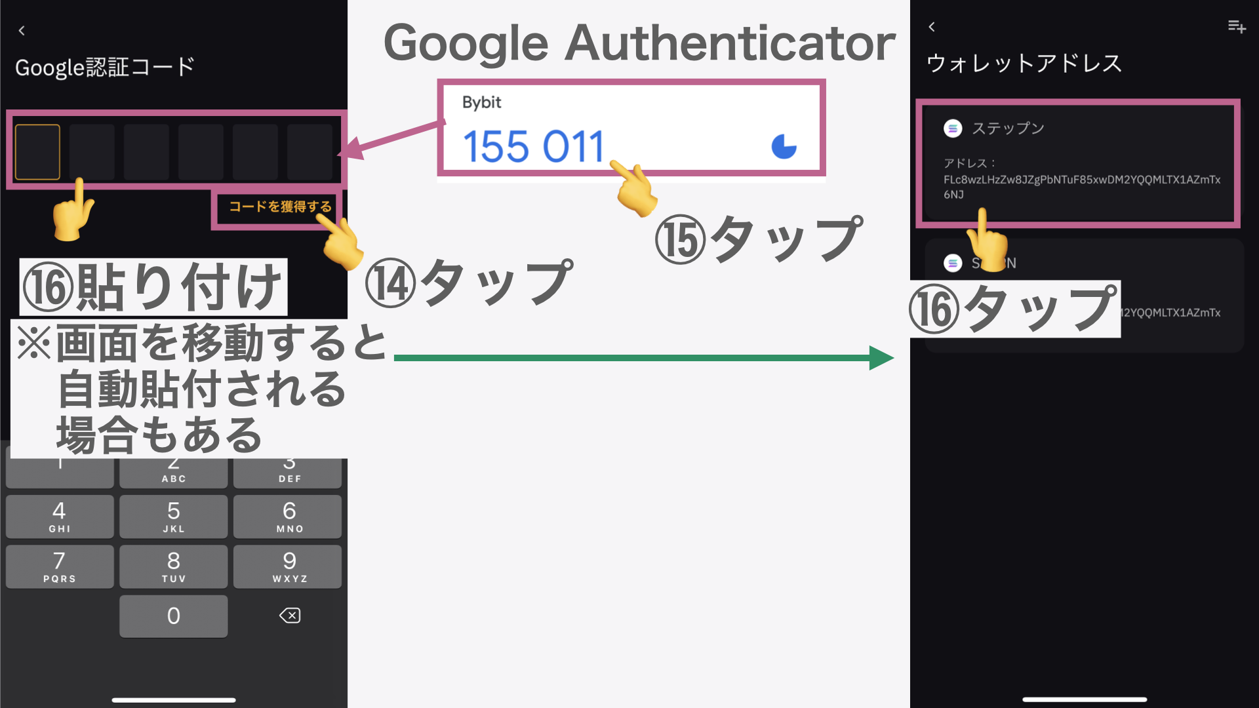1259x708 pixels.
Task: Focus the sixth verification code box
Action: pyautogui.click(x=310, y=152)
